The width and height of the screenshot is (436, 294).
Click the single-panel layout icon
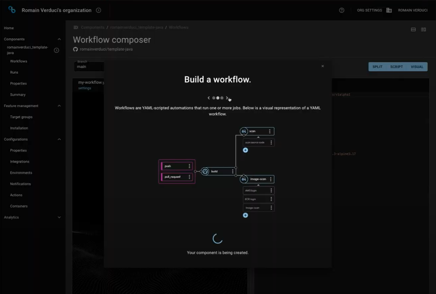coord(413,30)
